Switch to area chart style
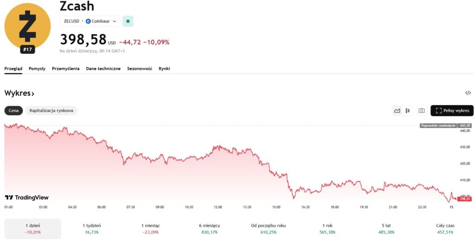475x240 pixels. click(x=397, y=110)
